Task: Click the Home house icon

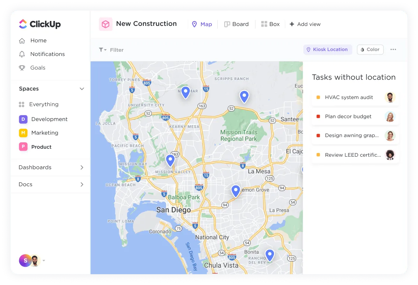Action: coord(22,41)
